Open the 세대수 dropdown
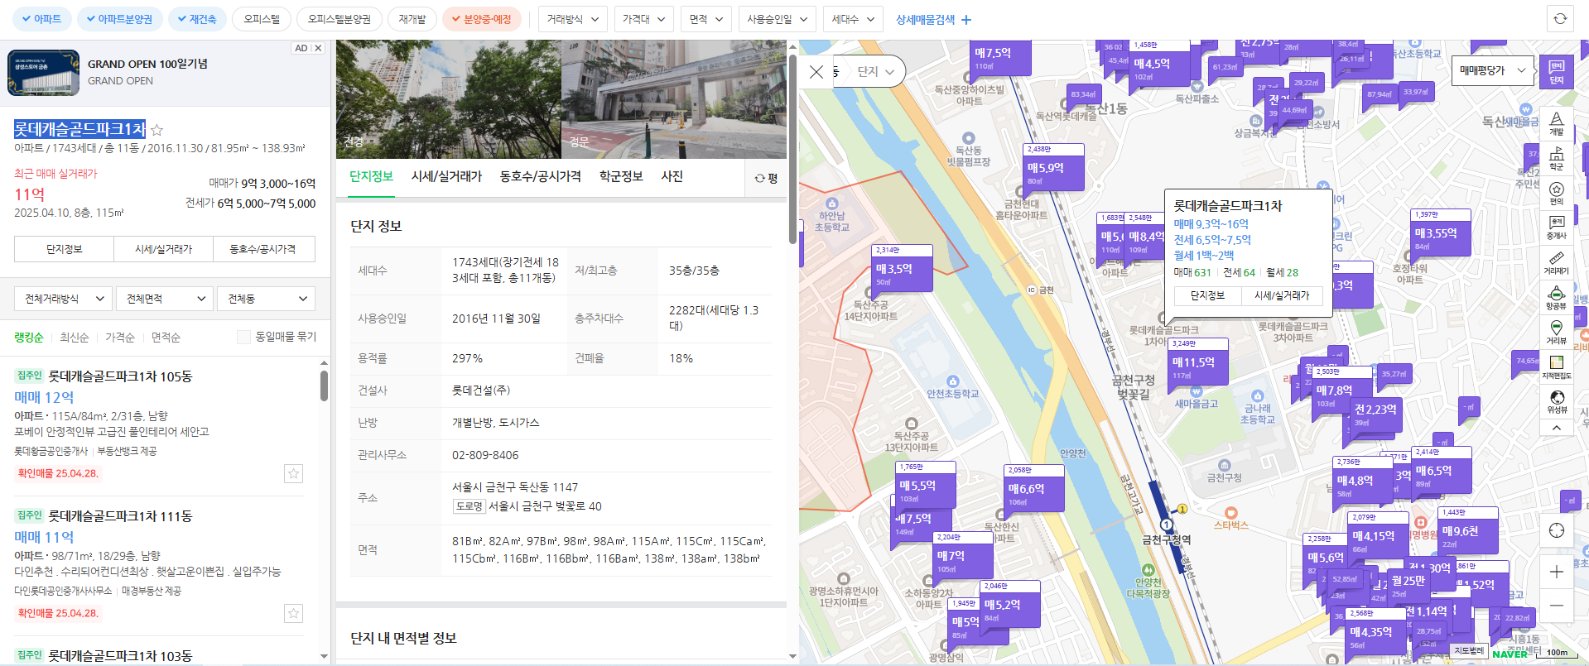 point(853,19)
